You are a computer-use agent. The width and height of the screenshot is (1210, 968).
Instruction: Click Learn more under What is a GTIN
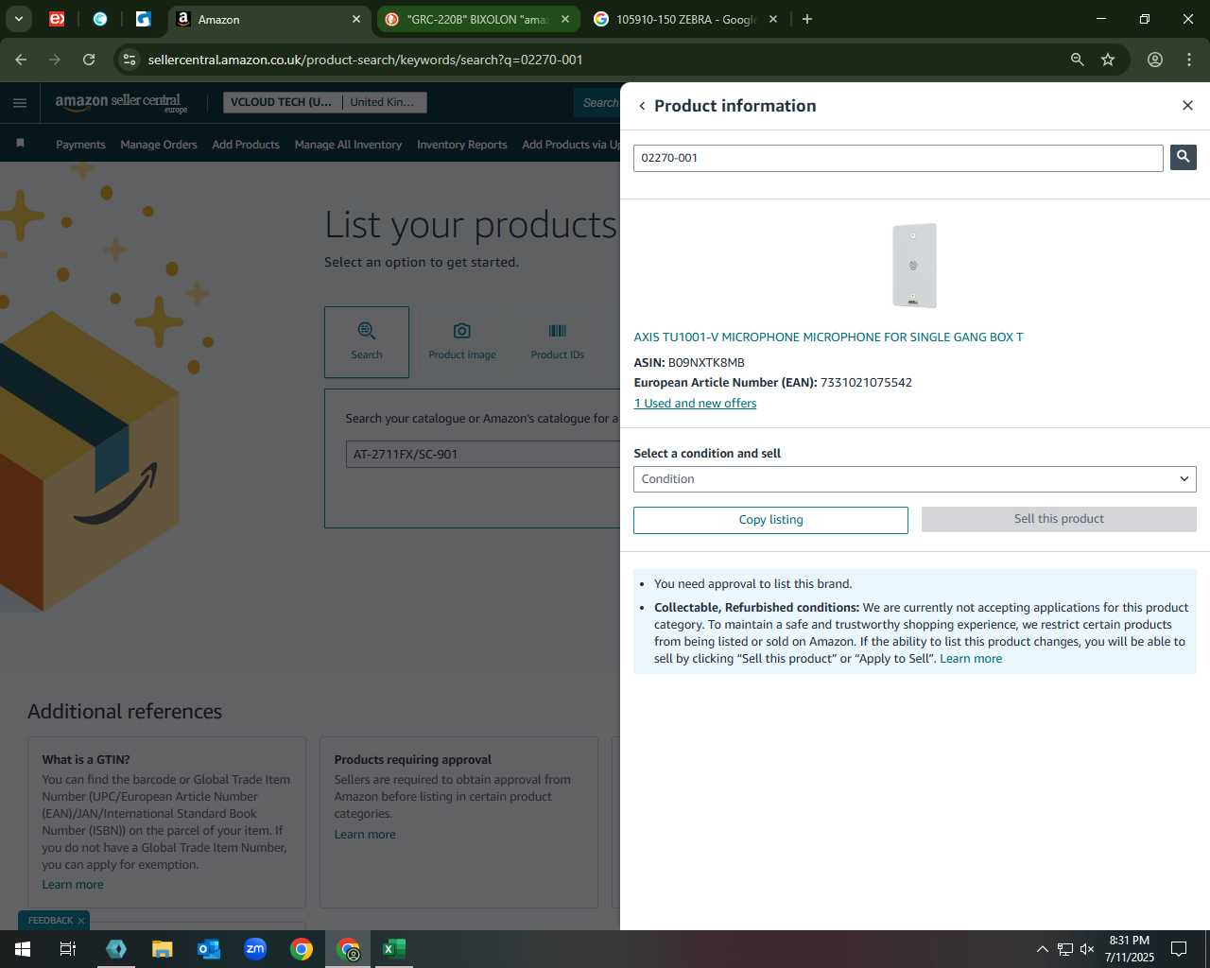click(73, 885)
